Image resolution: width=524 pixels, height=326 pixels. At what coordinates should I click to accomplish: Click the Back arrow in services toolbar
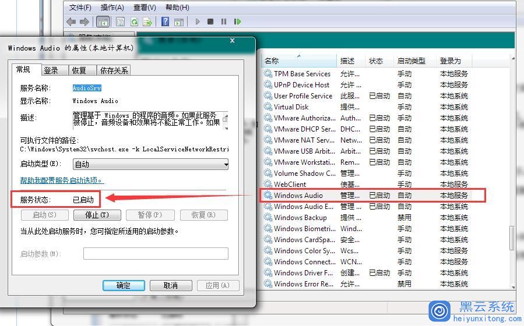click(x=71, y=22)
